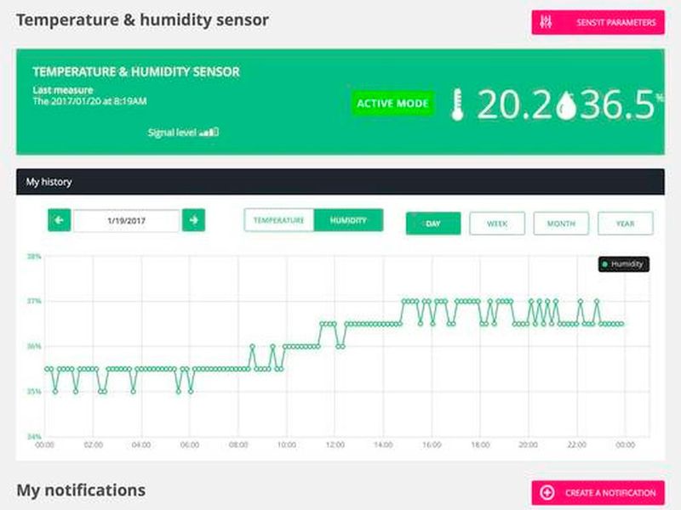This screenshot has height=510, width=681.
Task: Click the 18:00 x-axis label
Action: pyautogui.click(x=480, y=445)
